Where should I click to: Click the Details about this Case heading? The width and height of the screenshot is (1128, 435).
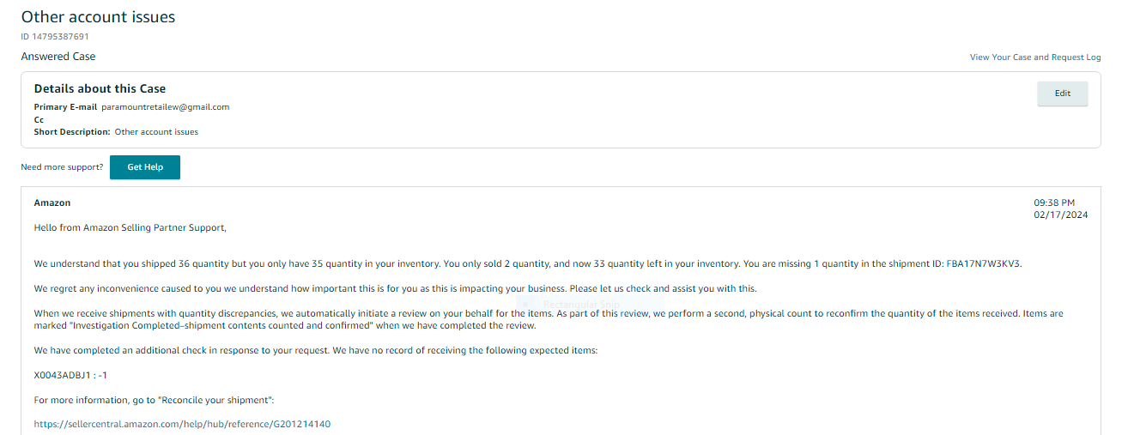click(100, 88)
